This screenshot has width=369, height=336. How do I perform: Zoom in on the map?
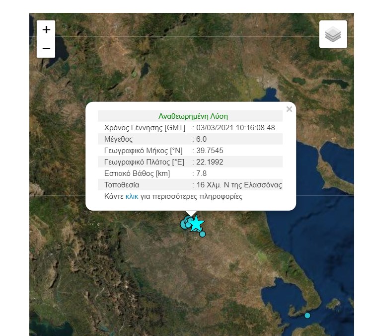coord(46,30)
